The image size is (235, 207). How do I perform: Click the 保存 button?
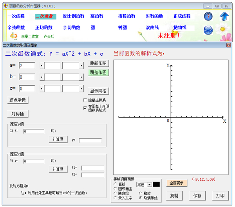[197, 196]
